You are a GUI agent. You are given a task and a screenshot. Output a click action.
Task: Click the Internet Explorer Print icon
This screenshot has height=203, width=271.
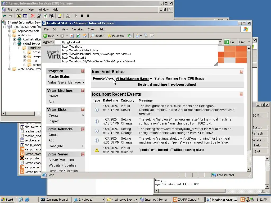[146, 36]
